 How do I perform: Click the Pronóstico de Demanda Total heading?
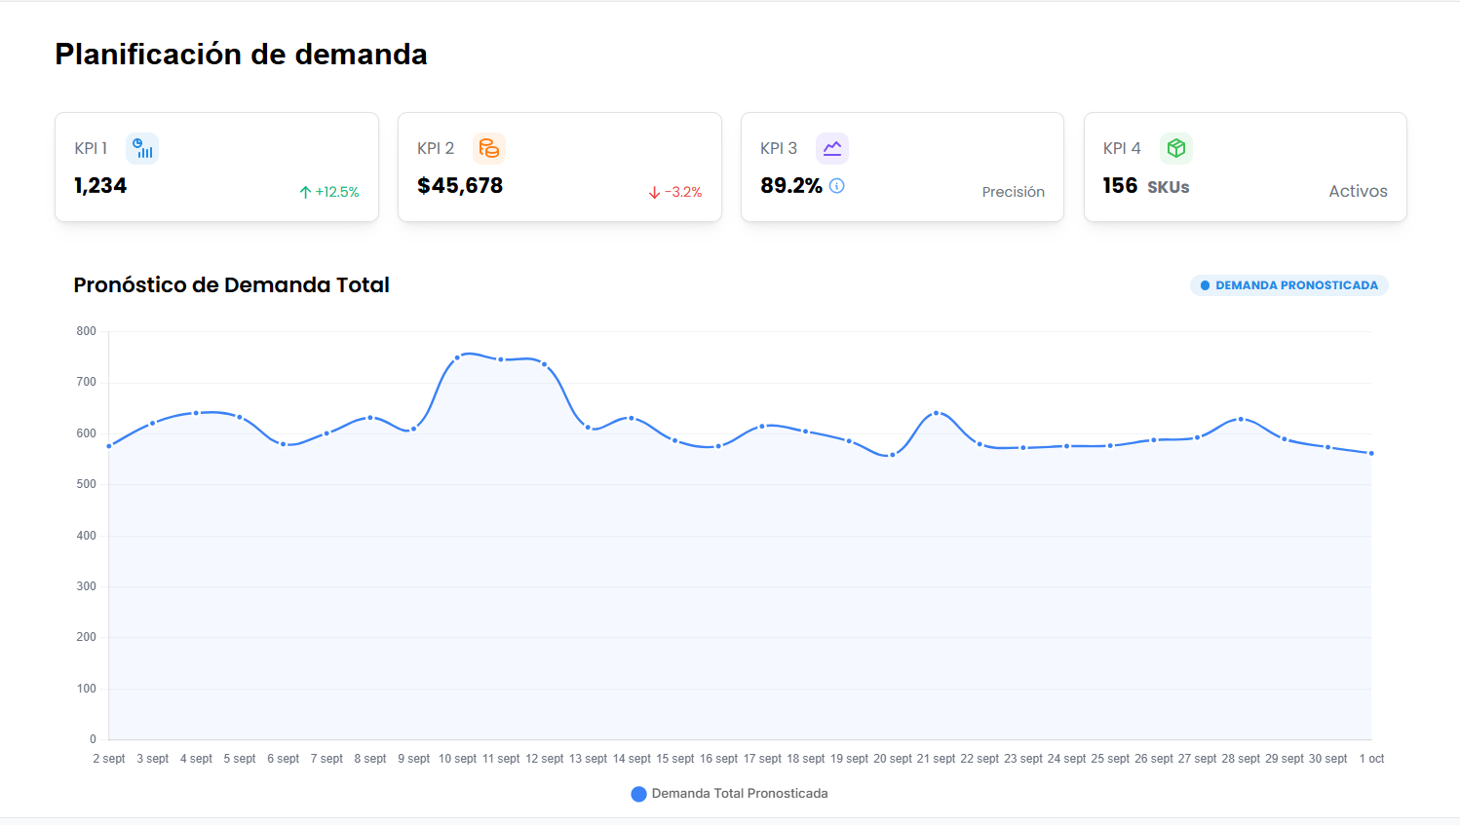coord(231,284)
